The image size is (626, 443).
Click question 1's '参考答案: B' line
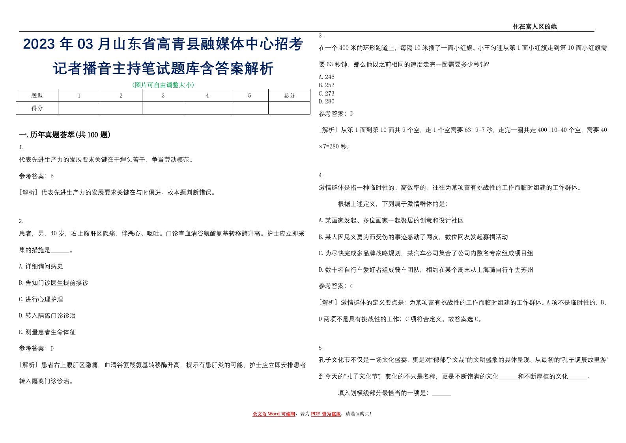coord(36,176)
